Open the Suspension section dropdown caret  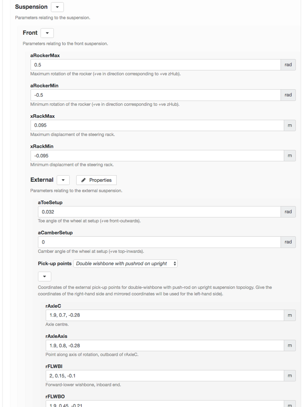pos(57,7)
